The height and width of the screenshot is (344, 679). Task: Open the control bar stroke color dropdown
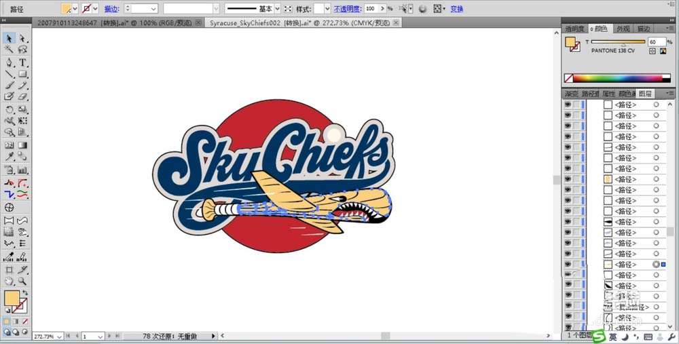(x=95, y=9)
